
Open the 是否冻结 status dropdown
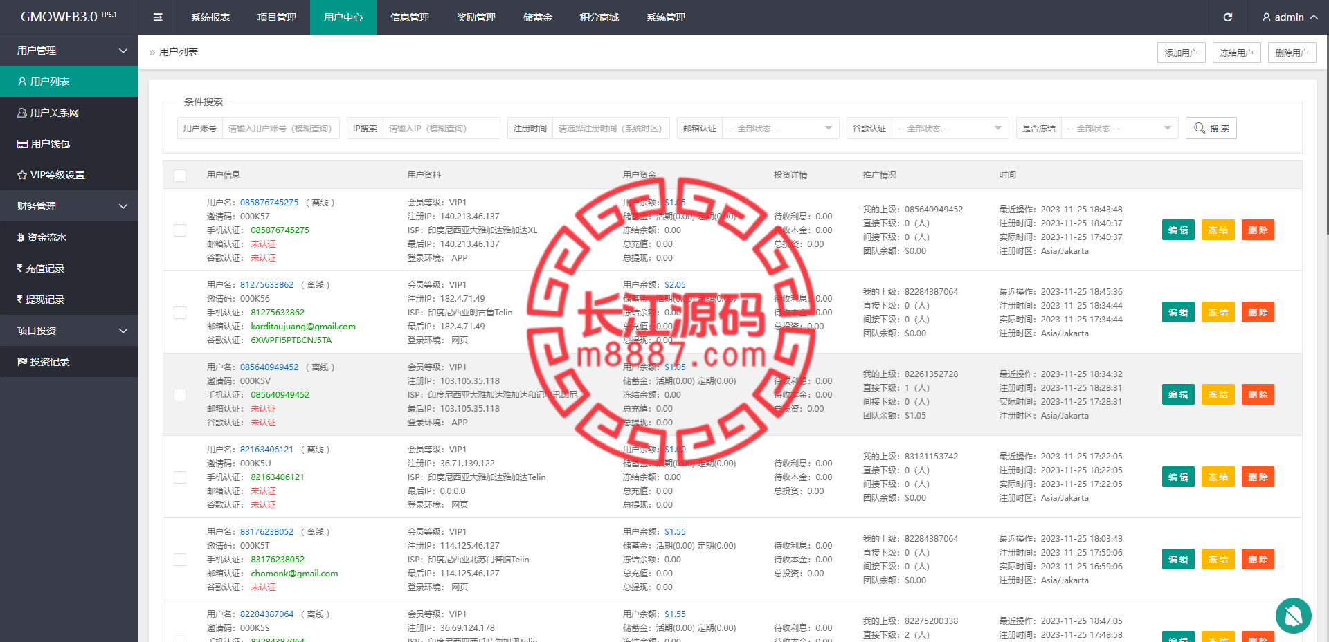(1119, 128)
